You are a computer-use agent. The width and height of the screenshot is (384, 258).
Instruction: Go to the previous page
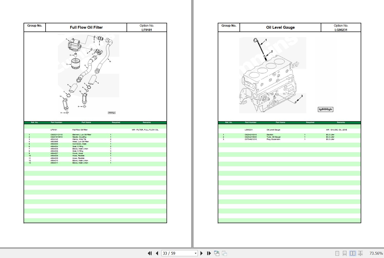tap(157, 253)
